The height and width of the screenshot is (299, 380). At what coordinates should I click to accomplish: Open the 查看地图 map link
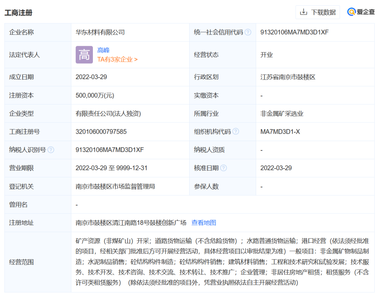click(204, 223)
